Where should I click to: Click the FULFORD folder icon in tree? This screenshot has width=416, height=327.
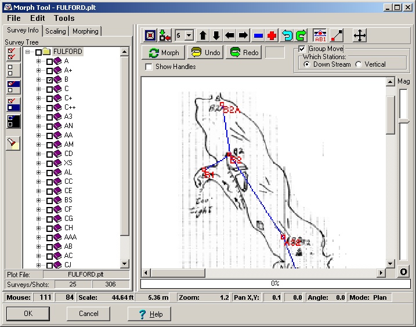(46, 52)
